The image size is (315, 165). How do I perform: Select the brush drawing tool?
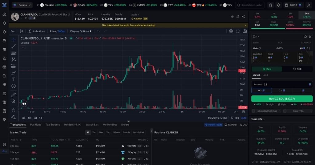point(14,73)
